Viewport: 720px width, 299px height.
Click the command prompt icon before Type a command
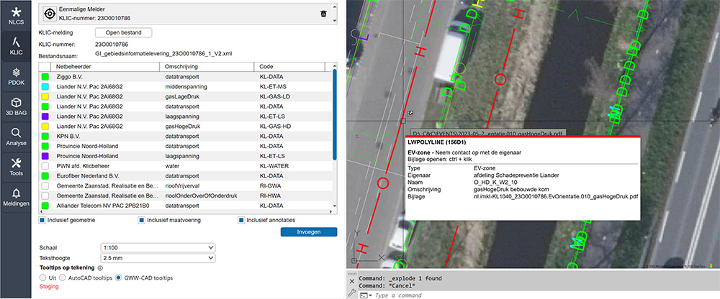pyautogui.click(x=364, y=295)
